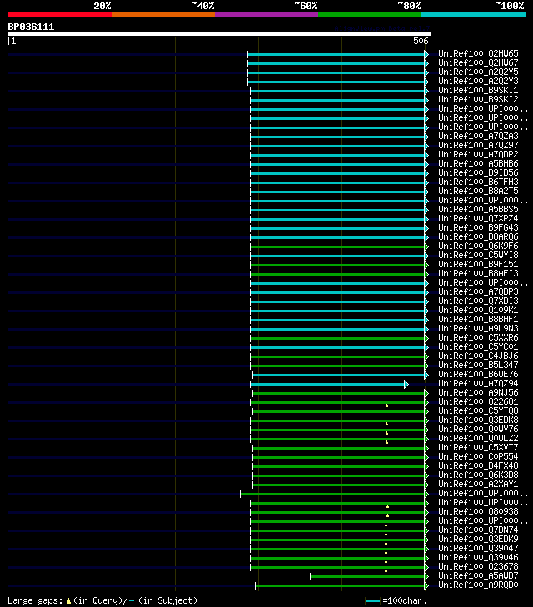Click the arrowhead ending the A7QZ94 alignment

pos(406,384)
